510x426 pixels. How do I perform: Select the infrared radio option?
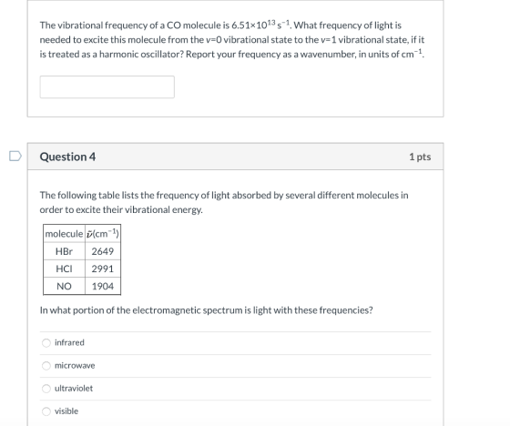(x=46, y=343)
